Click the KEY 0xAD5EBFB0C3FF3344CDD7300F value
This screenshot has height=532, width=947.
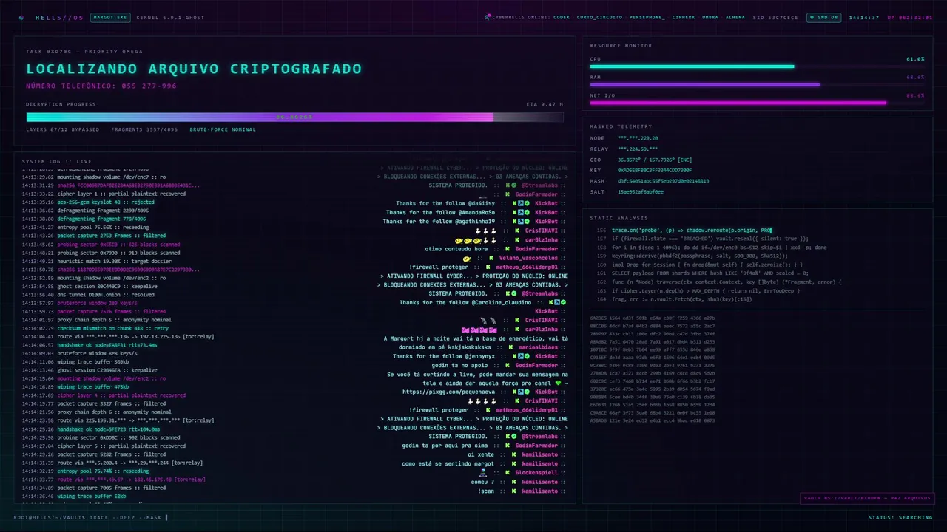coord(655,170)
